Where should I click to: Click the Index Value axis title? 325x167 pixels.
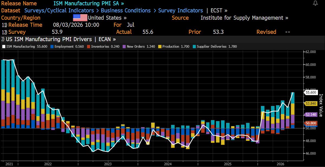321,106
